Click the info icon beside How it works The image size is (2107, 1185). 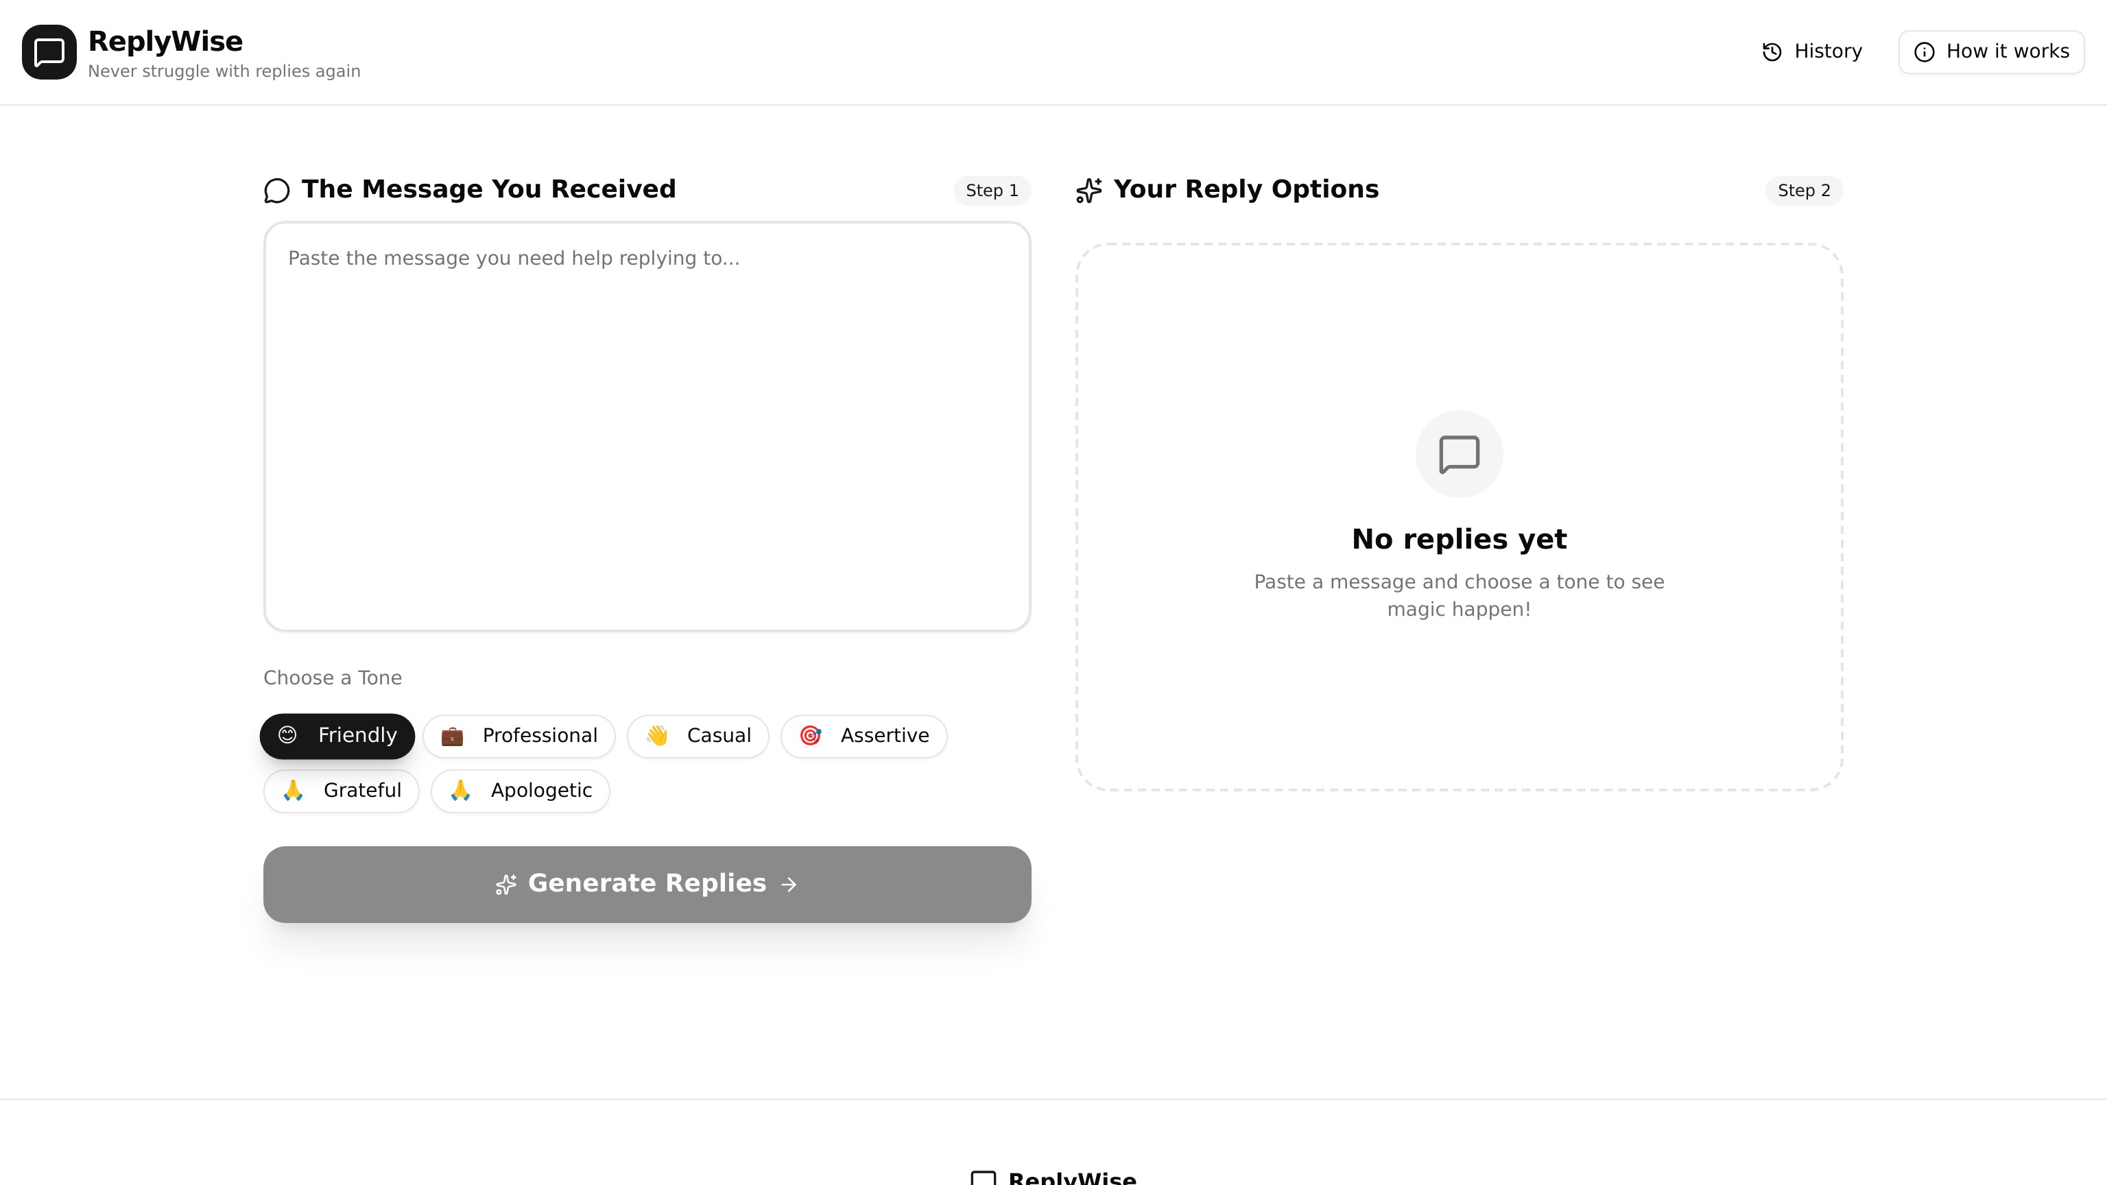pyautogui.click(x=1924, y=52)
